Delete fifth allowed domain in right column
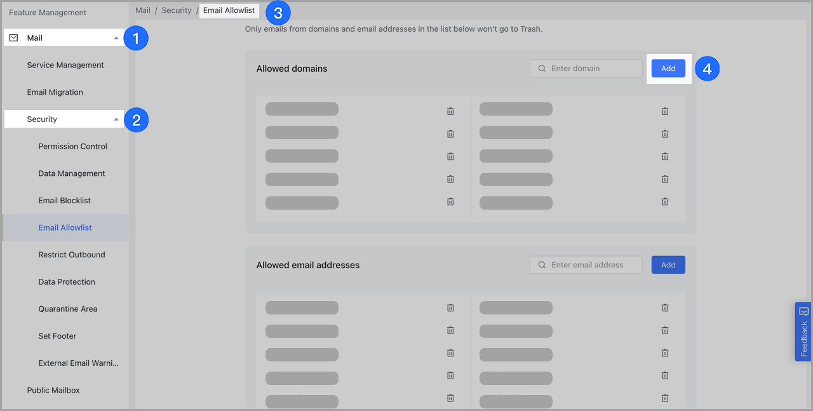813x411 pixels. pos(665,201)
